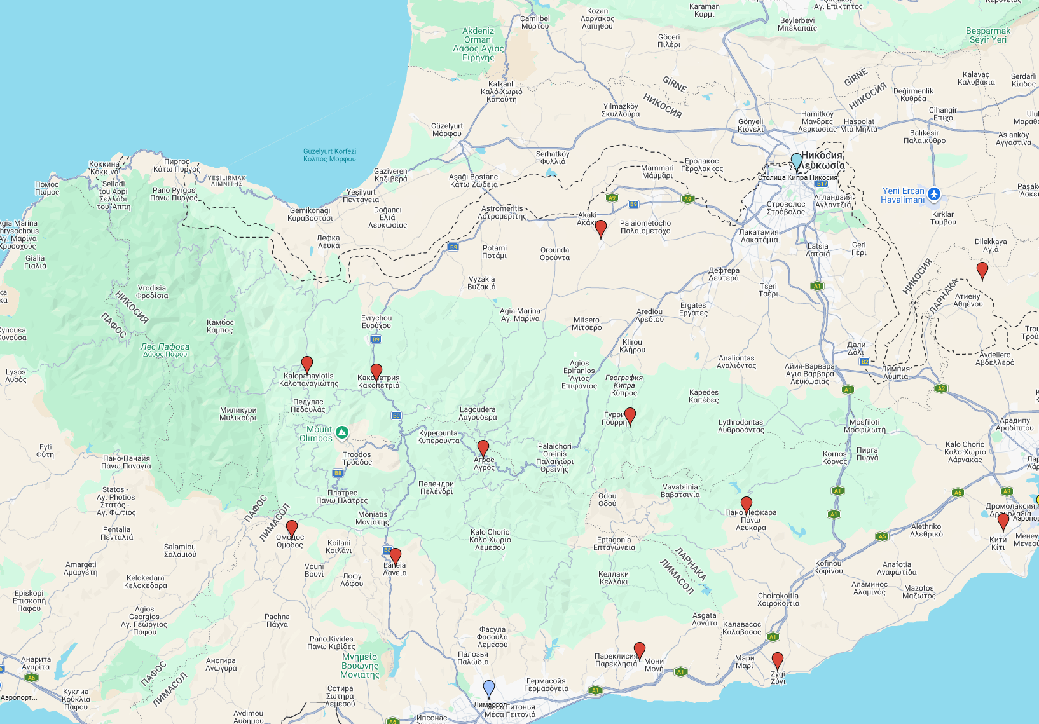Screen dimensions: 1039x724
Task: Click the Klirou label
Action: (633, 346)
